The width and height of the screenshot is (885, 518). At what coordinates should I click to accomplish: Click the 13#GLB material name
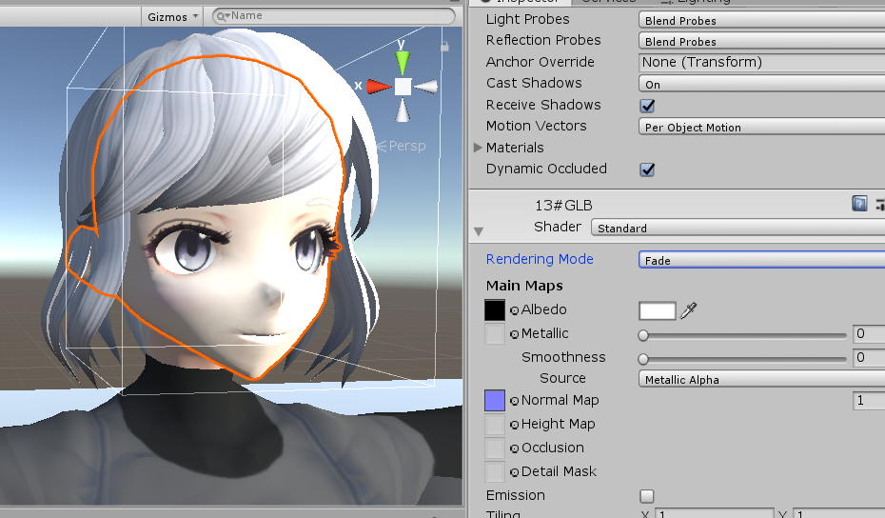click(563, 206)
